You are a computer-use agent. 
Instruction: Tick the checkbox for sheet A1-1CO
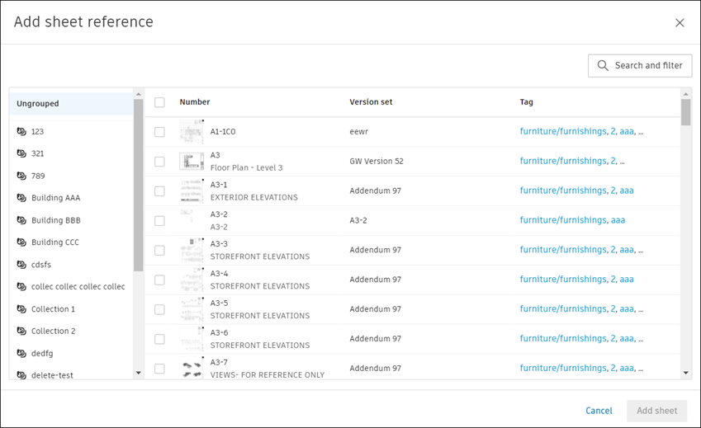coord(159,132)
